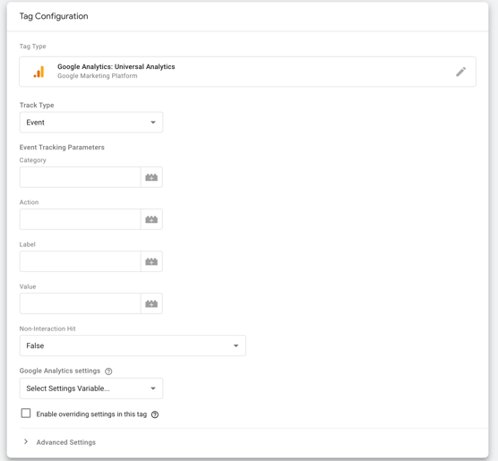The height and width of the screenshot is (461, 498).
Task: Select the Google Analytics: Universal Analytics tag type card
Action: point(248,72)
